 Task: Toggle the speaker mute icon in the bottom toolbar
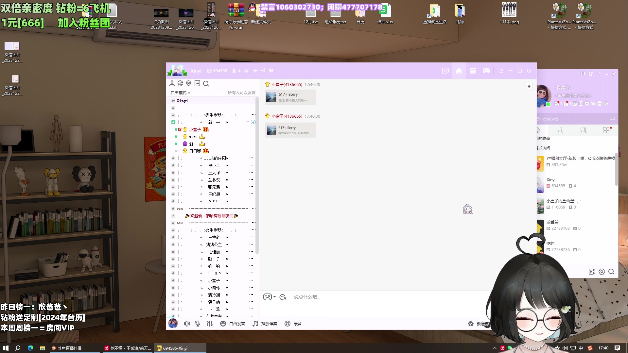coord(187,324)
